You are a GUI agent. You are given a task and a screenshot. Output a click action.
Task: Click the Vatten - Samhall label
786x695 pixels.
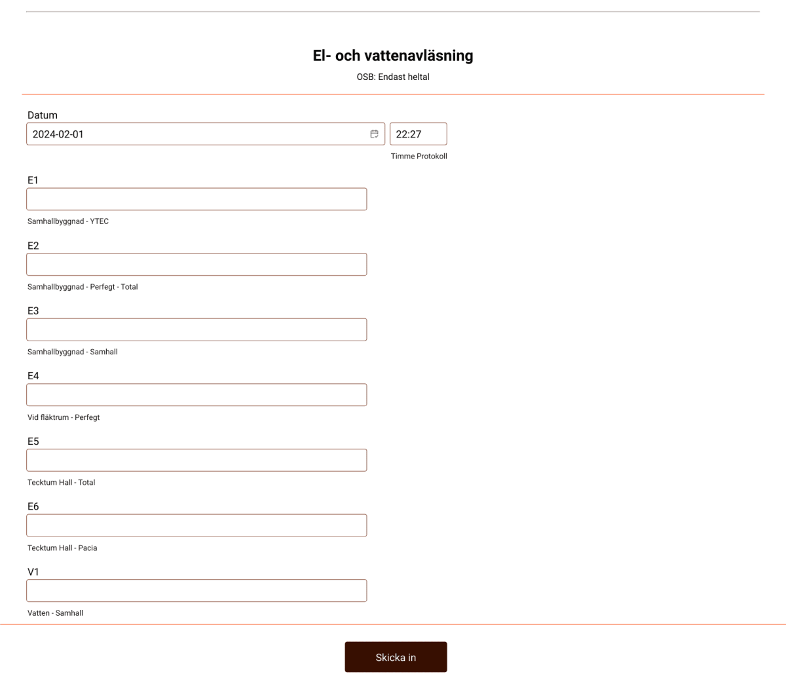click(55, 612)
